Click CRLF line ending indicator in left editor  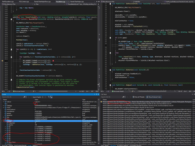coord(97,91)
